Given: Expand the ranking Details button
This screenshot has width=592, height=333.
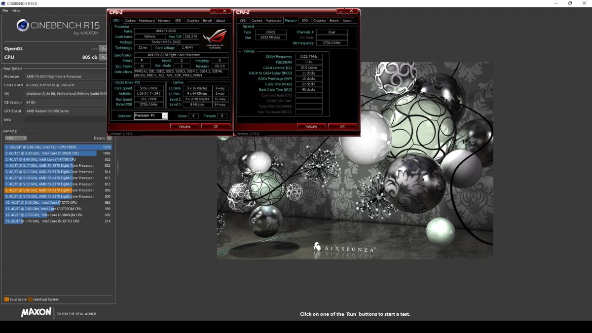Looking at the screenshot, I should coord(110,138).
